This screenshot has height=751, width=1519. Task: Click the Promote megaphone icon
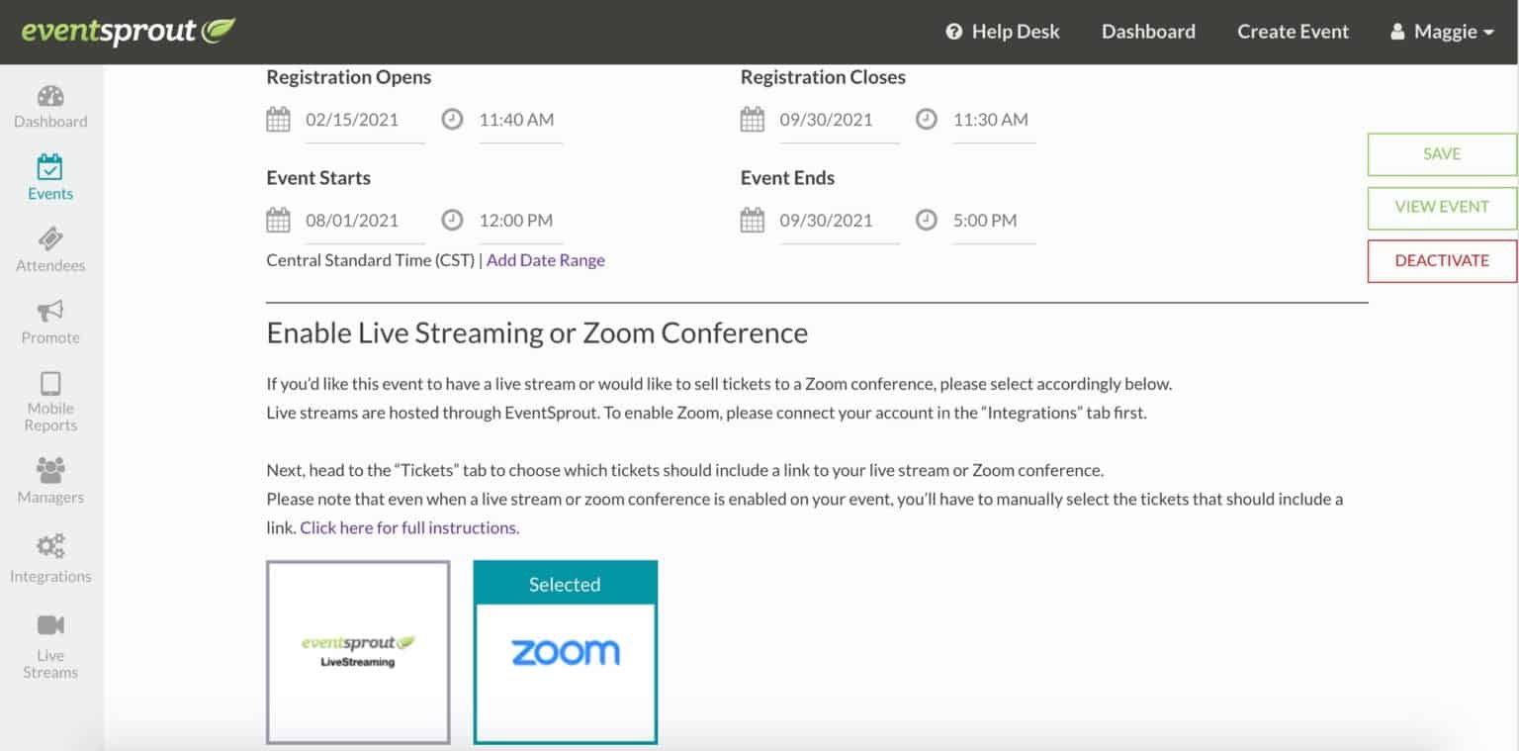coord(50,311)
